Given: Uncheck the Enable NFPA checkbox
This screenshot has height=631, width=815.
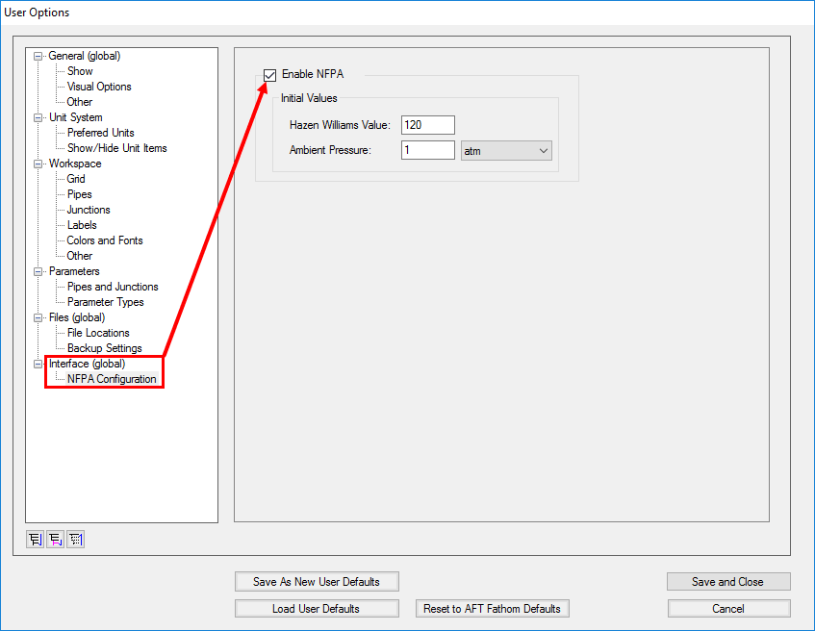Looking at the screenshot, I should (x=270, y=75).
